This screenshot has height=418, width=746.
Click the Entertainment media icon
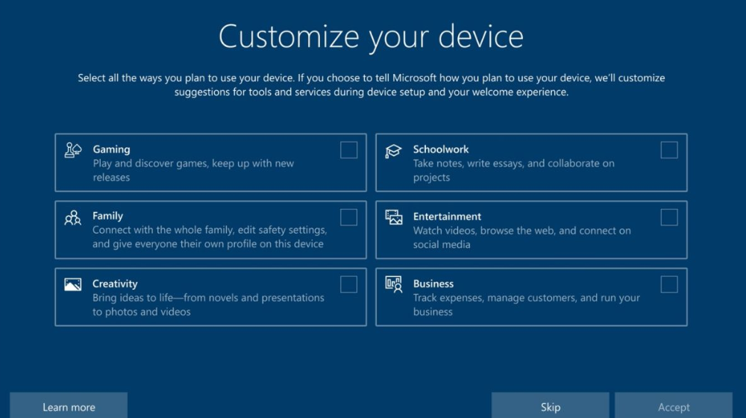(393, 217)
